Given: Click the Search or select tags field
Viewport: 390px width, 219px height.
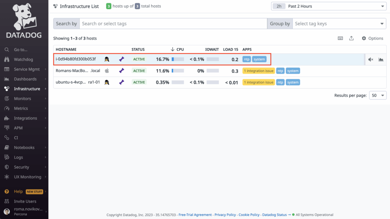Looking at the screenshot, I should (173, 24).
